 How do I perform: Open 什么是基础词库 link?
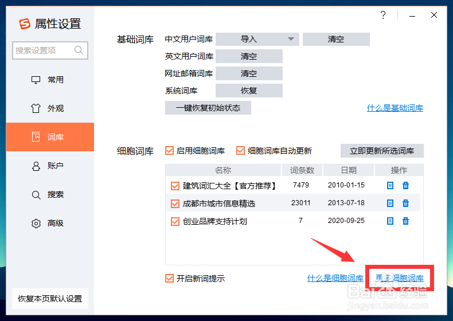[395, 108]
